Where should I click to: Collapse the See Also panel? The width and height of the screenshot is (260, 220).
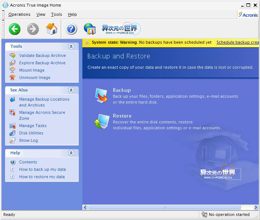click(x=71, y=90)
